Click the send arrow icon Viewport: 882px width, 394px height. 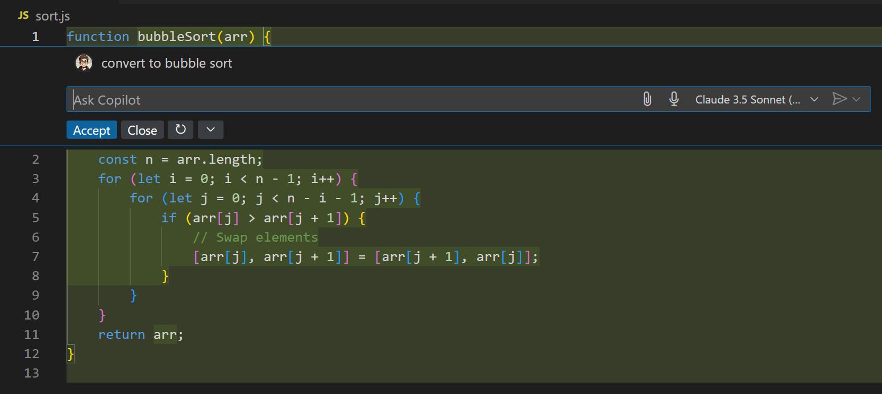coord(839,99)
